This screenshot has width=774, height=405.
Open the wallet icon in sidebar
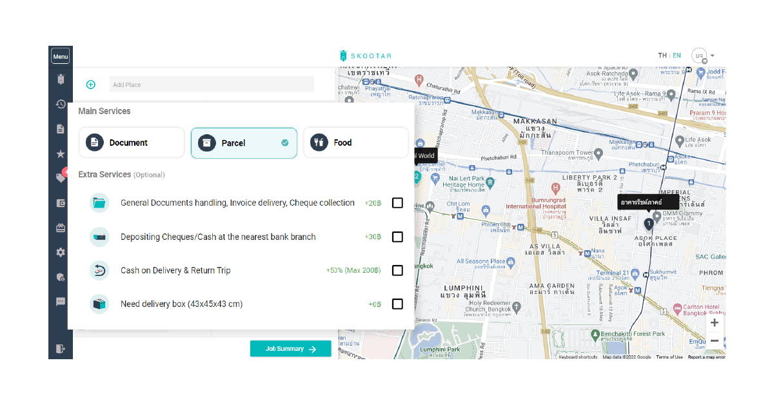tap(61, 202)
